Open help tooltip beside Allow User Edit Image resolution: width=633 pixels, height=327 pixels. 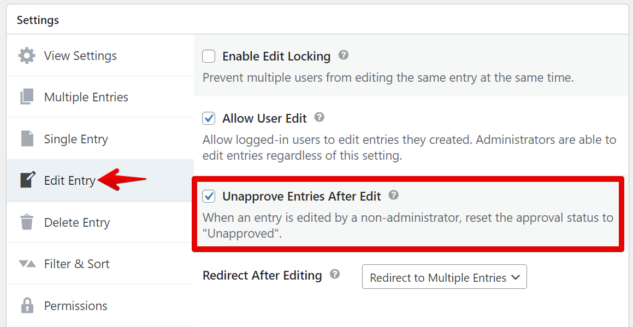[x=320, y=117]
